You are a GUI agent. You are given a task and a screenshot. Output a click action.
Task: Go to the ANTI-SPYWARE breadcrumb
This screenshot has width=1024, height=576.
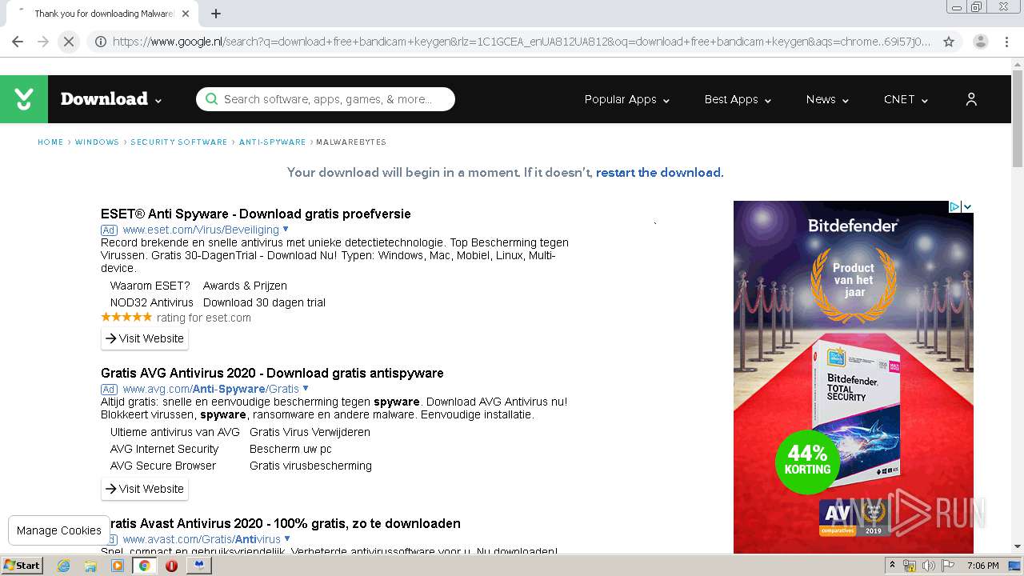pos(273,142)
